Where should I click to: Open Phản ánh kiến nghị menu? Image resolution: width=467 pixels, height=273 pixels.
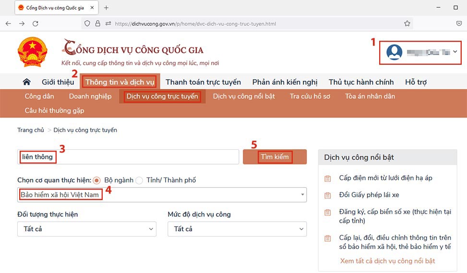pyautogui.click(x=285, y=82)
